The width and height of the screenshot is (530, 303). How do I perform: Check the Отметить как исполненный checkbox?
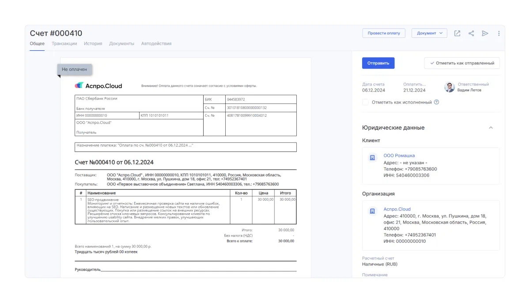[365, 102]
